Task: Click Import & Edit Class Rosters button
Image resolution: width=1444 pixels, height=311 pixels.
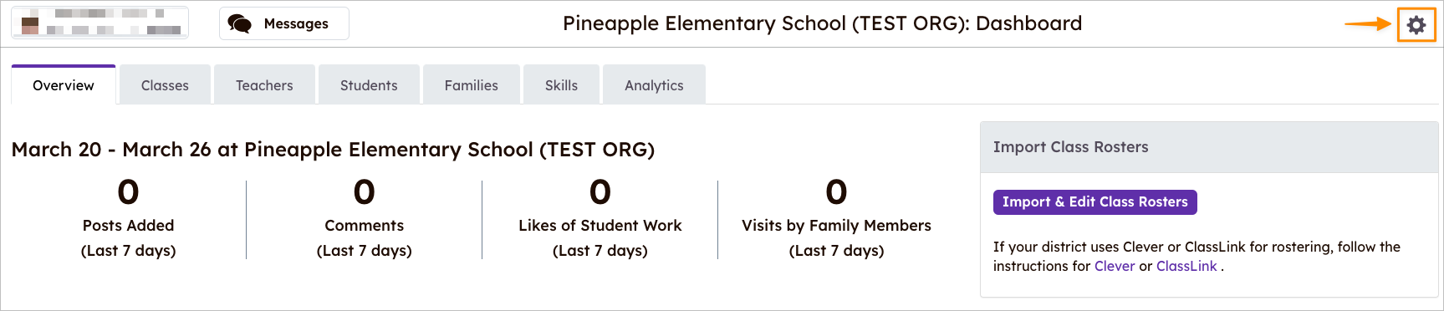Action: pos(1094,202)
